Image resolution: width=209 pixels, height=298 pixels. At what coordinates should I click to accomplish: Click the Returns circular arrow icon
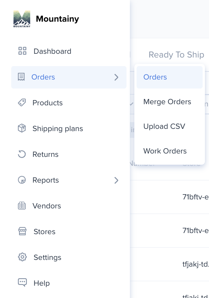click(22, 154)
